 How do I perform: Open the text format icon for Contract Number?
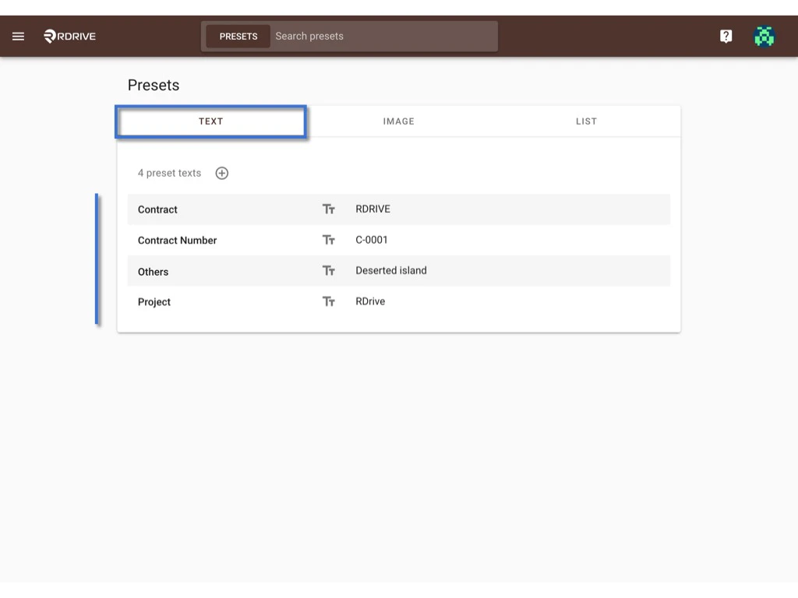(328, 240)
